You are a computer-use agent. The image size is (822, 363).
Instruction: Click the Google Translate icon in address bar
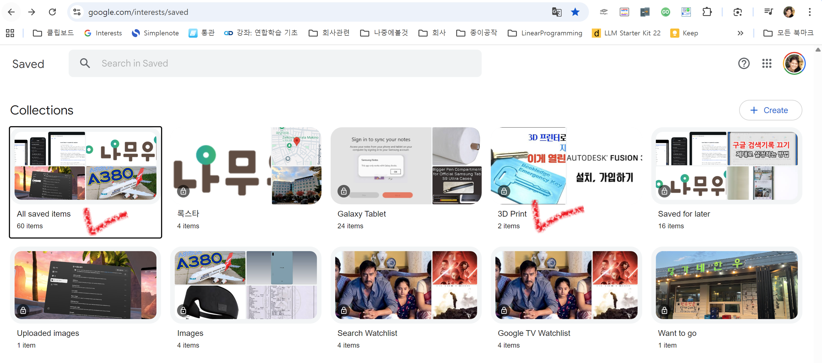pyautogui.click(x=557, y=12)
